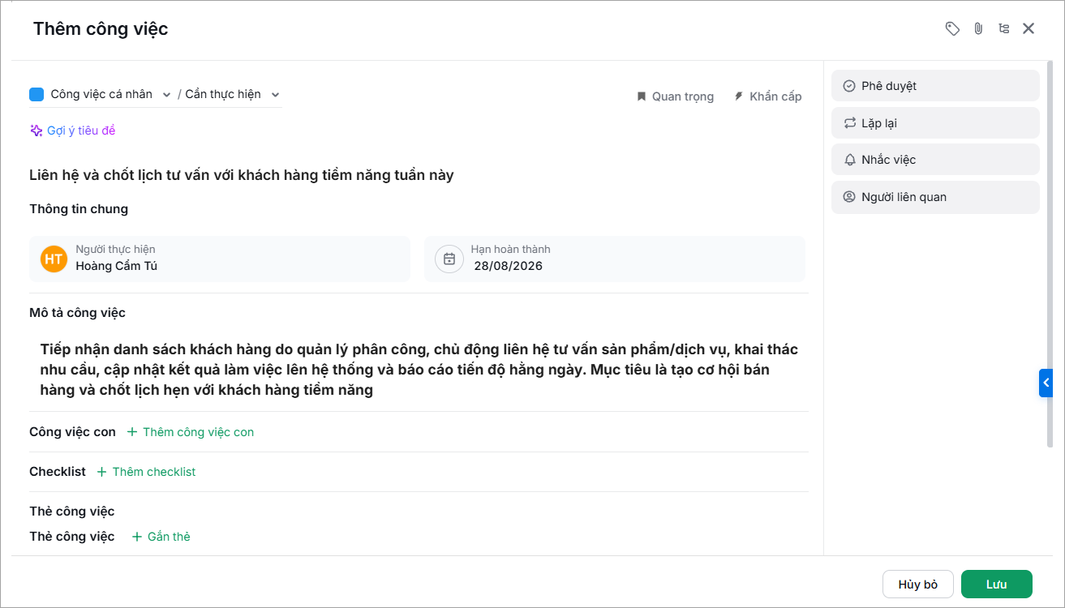Click the Hủy bỏ button
The image size is (1065, 608).
918,584
